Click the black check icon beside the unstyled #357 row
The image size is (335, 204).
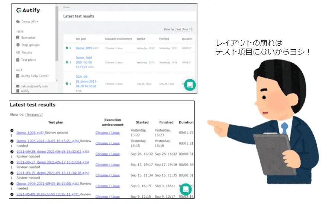tap(12, 131)
